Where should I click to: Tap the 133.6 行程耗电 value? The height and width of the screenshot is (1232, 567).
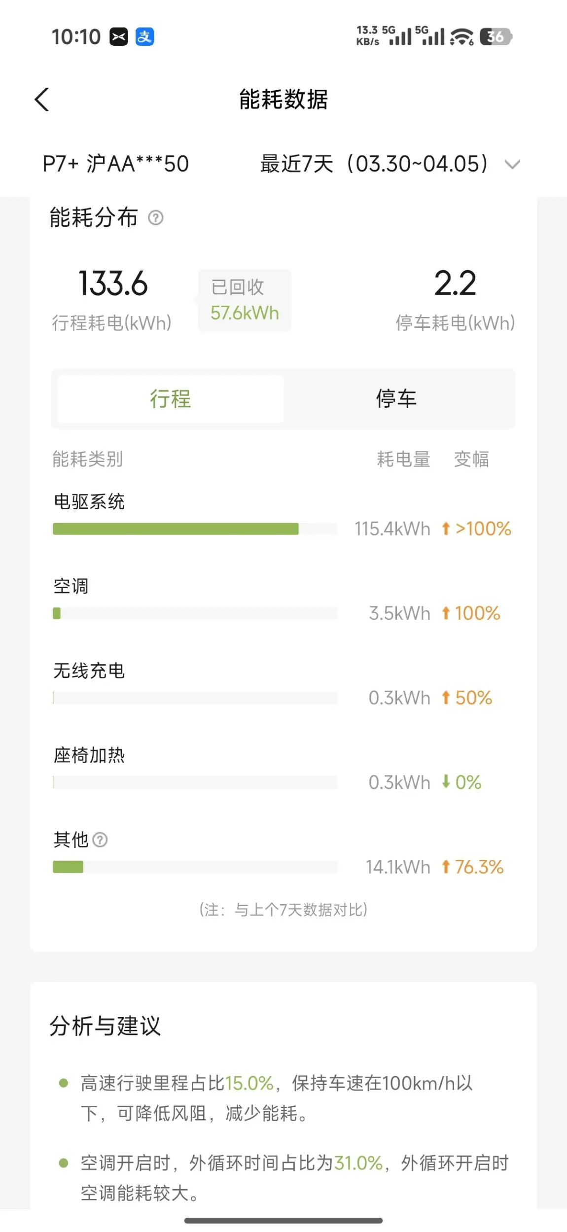113,284
